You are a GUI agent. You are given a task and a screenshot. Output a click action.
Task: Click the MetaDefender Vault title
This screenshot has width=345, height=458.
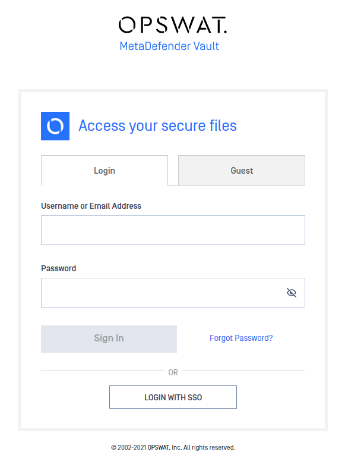click(x=169, y=46)
